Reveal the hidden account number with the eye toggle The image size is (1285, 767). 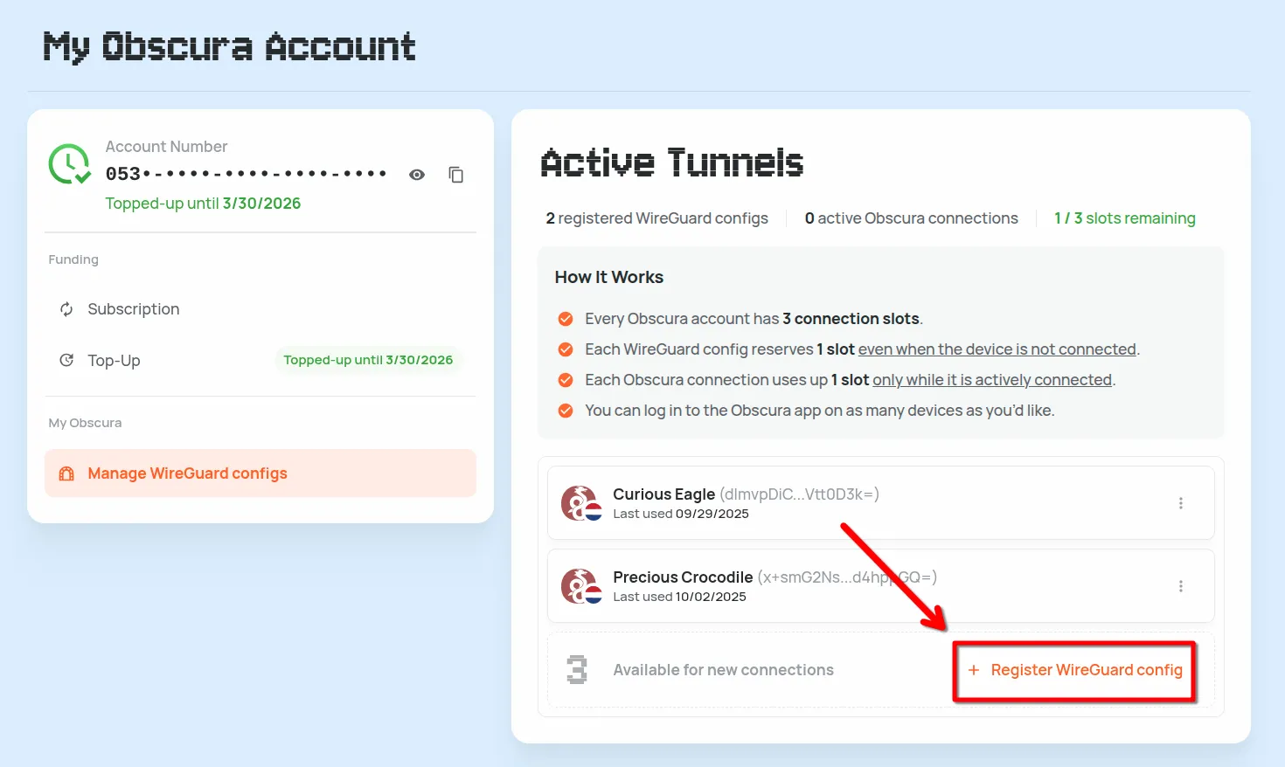(x=416, y=175)
